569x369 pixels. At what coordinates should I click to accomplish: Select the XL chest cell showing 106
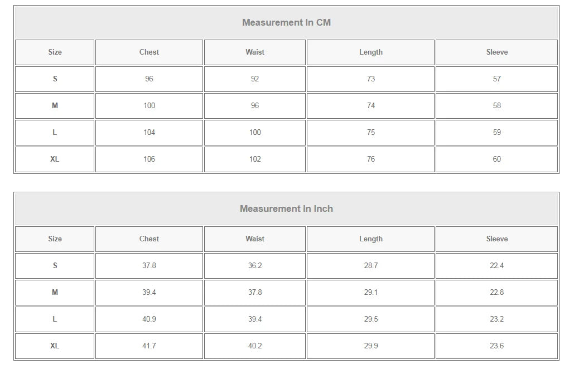click(149, 159)
